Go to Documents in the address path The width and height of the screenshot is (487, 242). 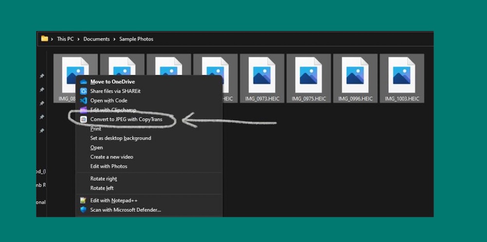tap(96, 39)
